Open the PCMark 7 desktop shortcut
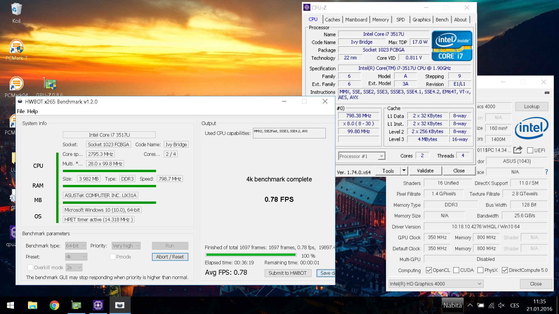This screenshot has width=559, height=314. click(x=16, y=50)
